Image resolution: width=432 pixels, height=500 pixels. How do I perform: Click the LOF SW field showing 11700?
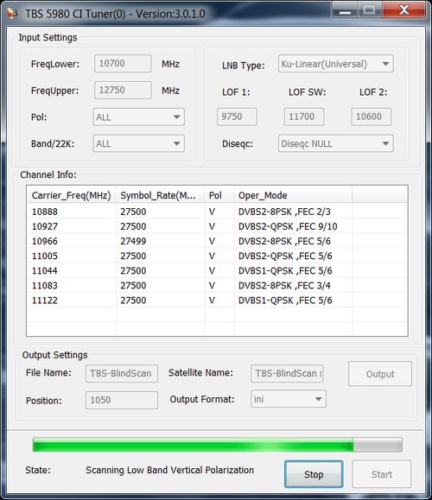[x=304, y=117]
